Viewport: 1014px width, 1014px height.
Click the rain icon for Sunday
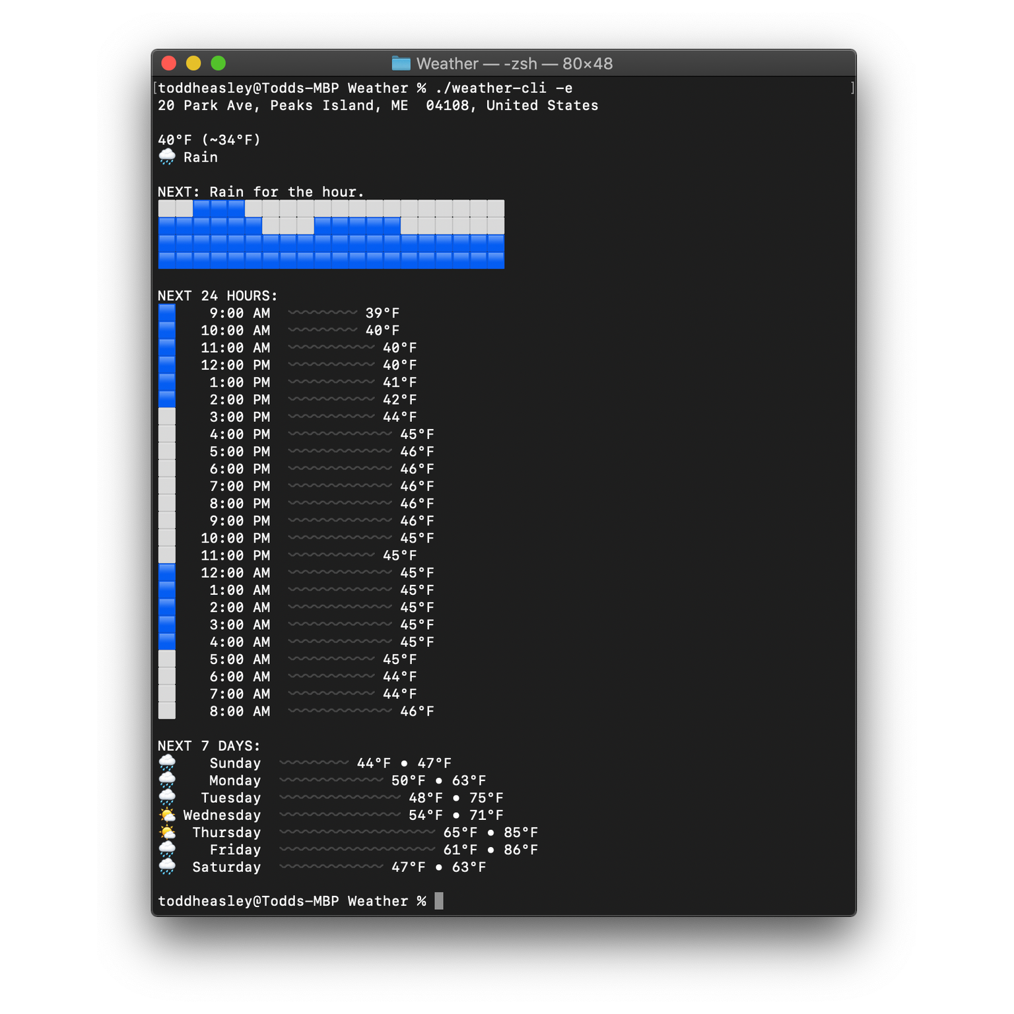(167, 763)
